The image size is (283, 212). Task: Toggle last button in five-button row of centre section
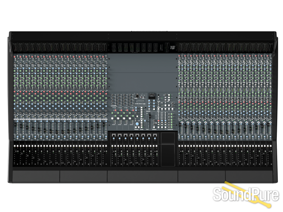tap(172, 109)
